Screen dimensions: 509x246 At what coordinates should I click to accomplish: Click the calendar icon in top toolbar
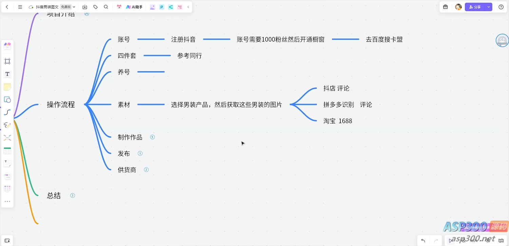[x=119, y=7]
